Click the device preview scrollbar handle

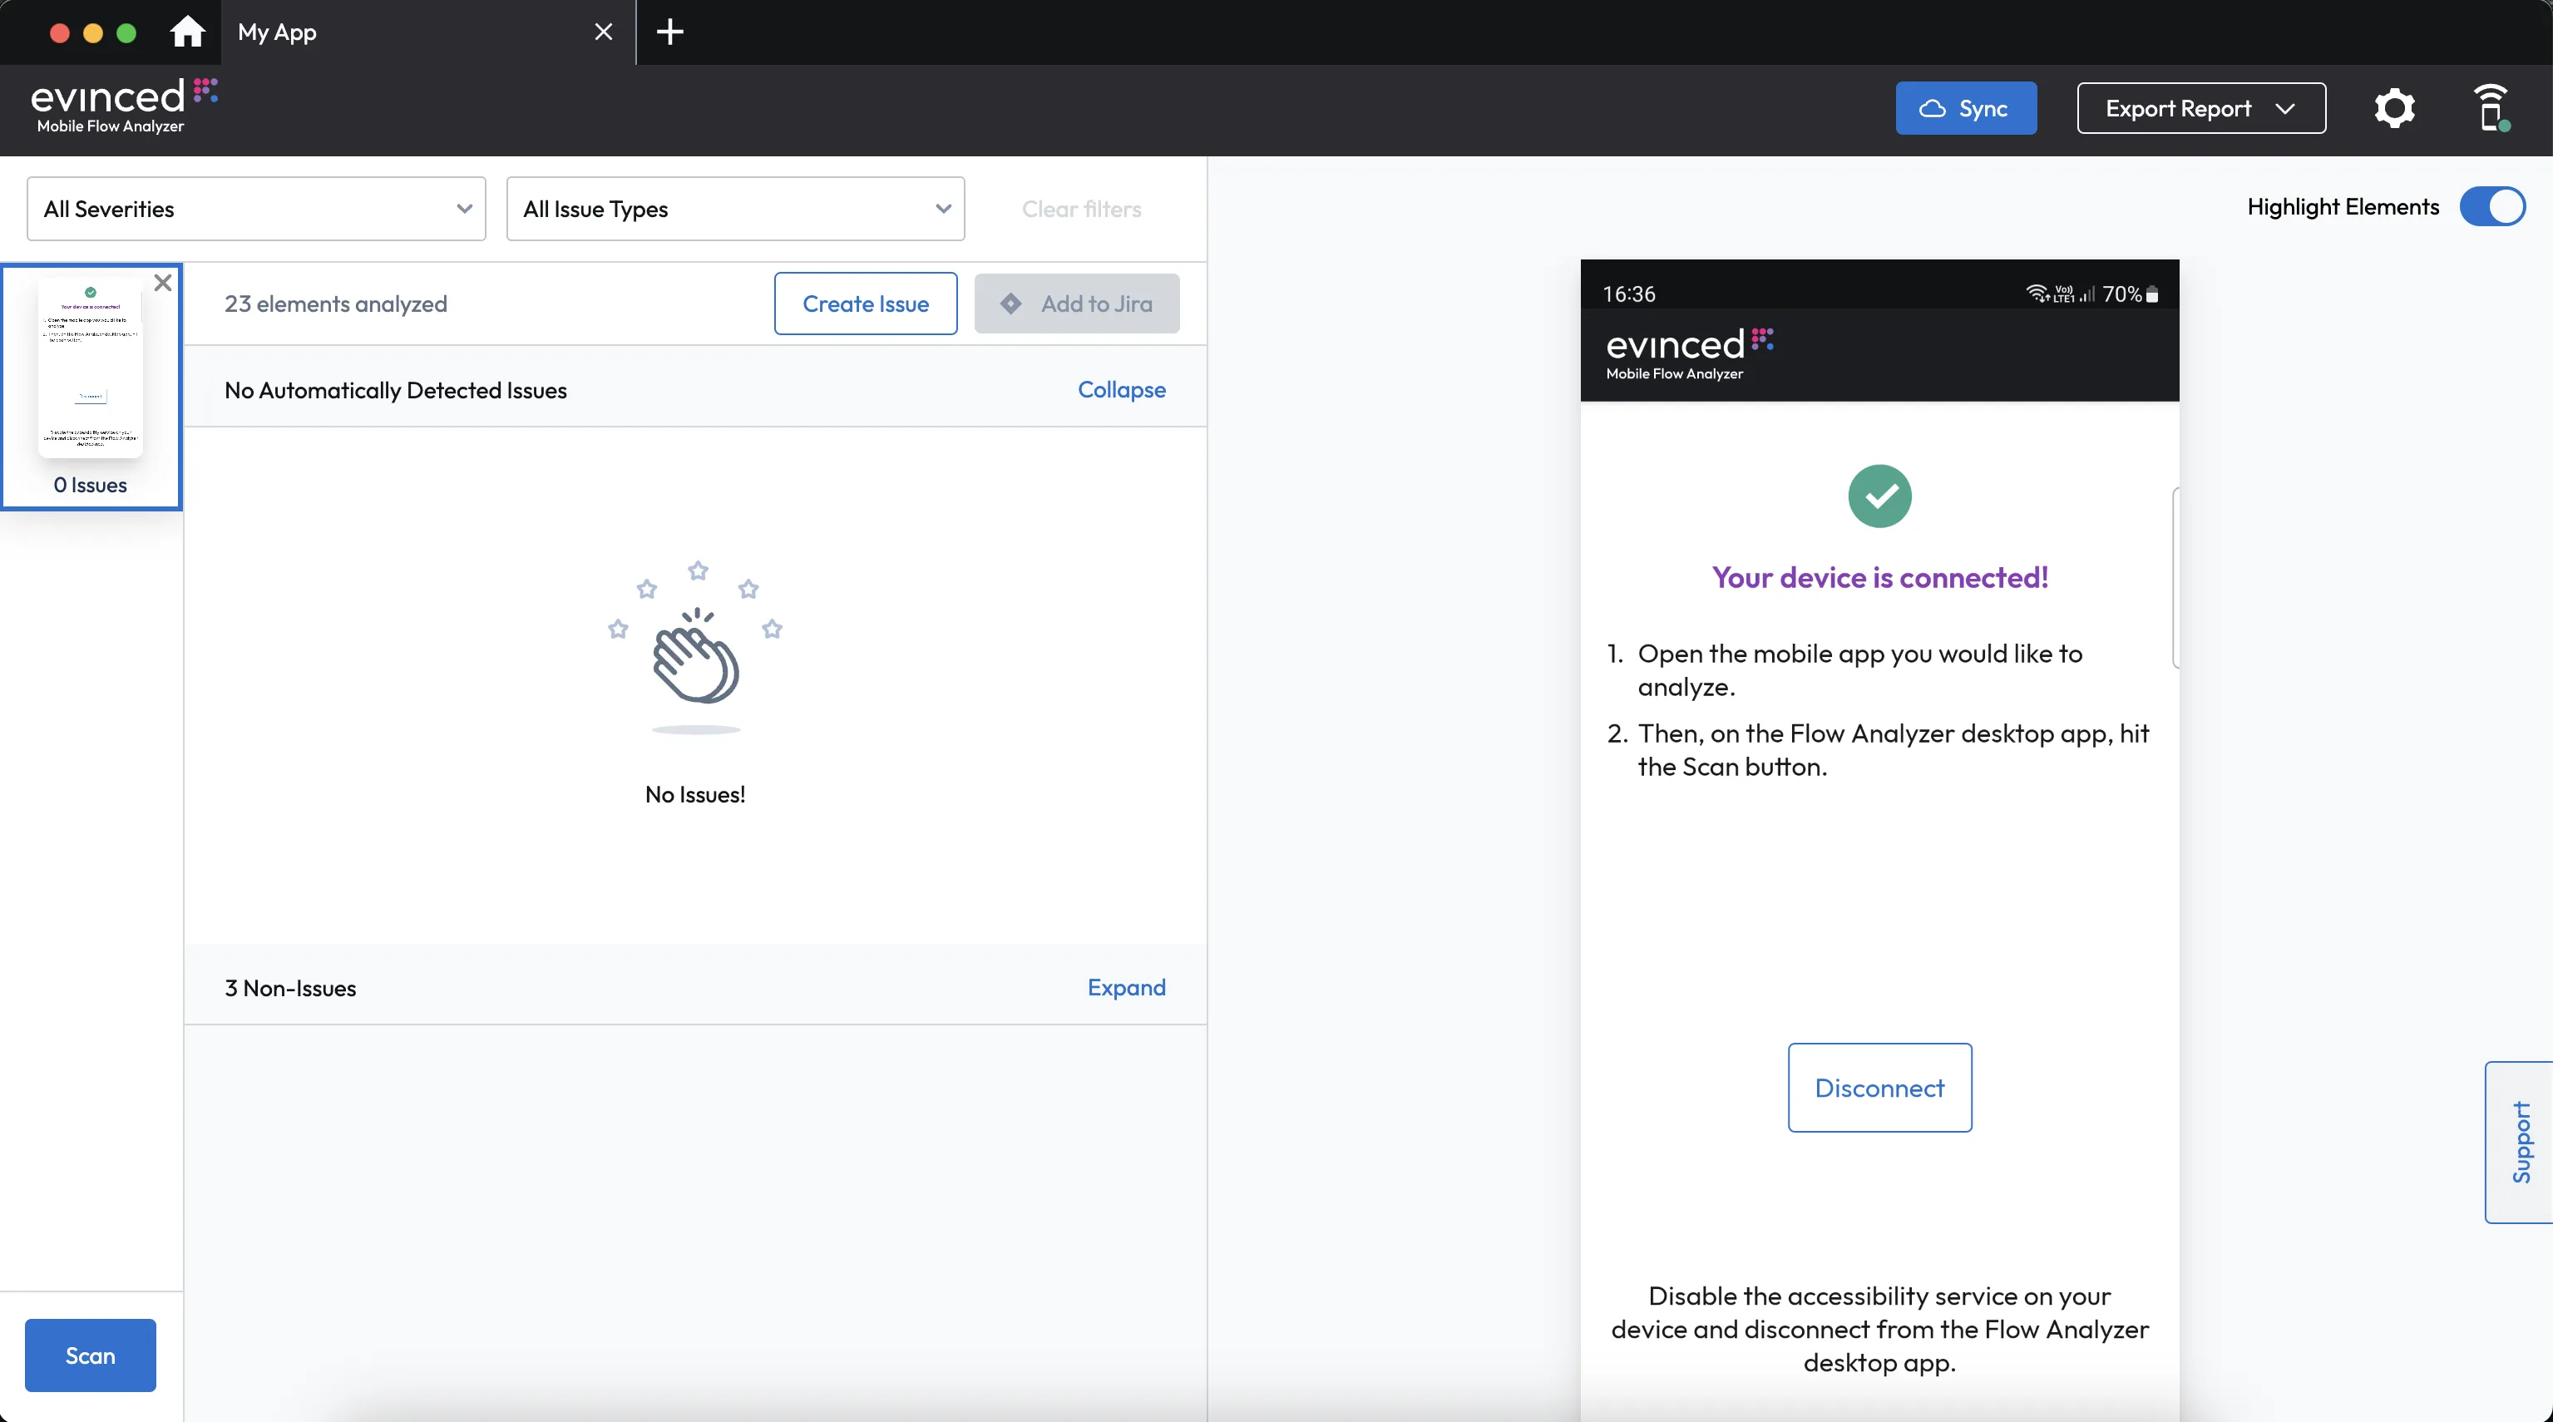pos(2175,578)
